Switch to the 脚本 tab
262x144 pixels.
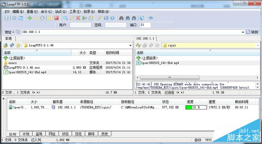(91, 134)
